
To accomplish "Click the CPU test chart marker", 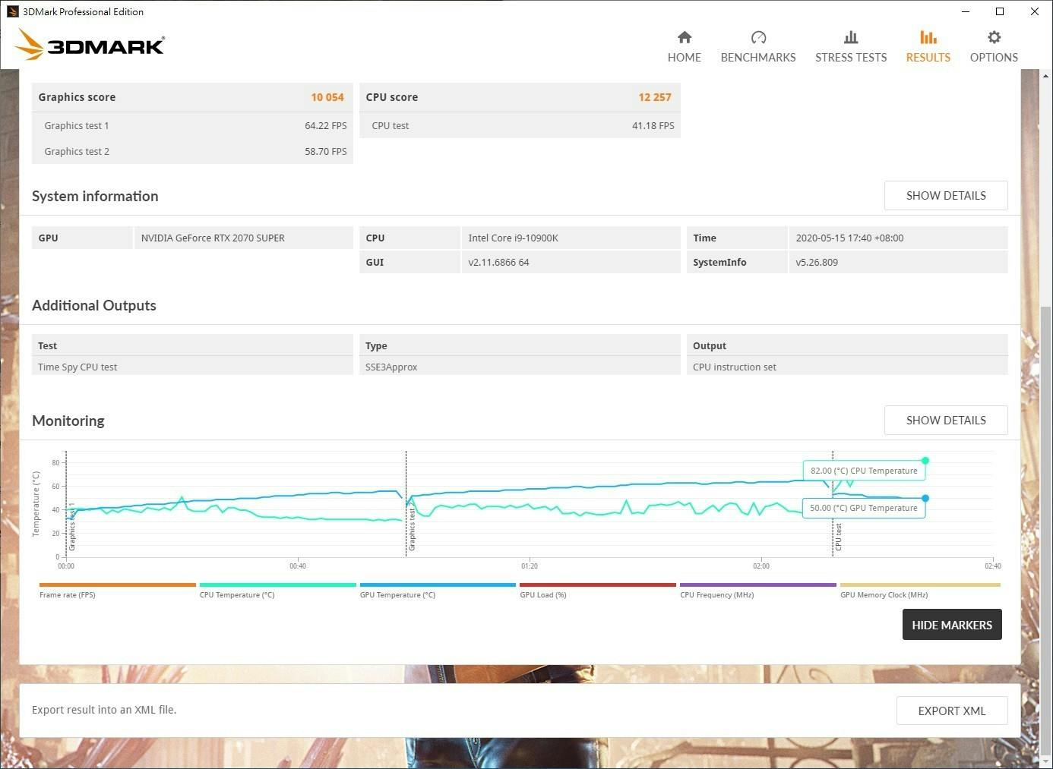I will click(x=838, y=537).
